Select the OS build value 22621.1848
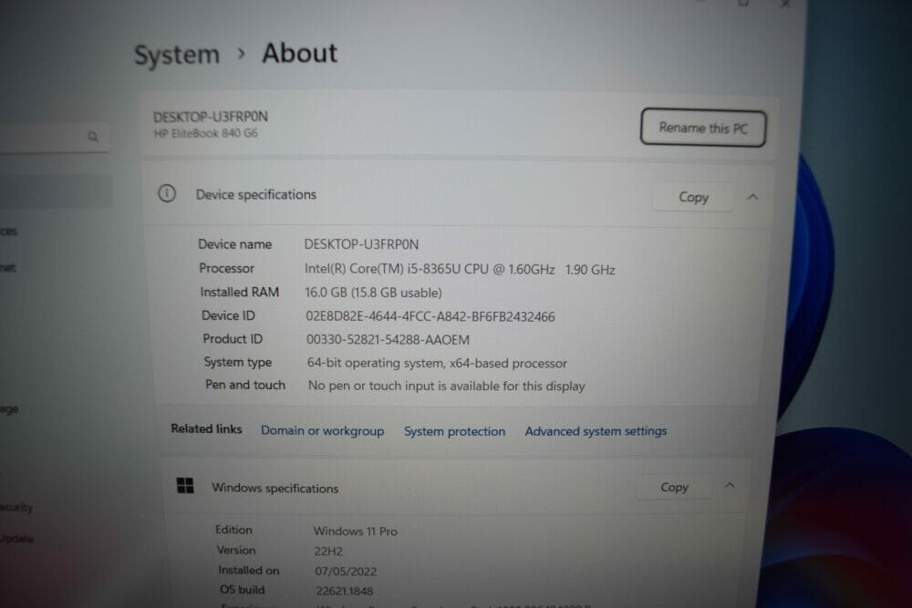This screenshot has width=912, height=608. pyautogui.click(x=345, y=592)
